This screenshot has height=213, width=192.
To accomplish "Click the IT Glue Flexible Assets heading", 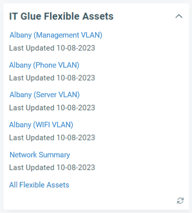I will point(61,16).
